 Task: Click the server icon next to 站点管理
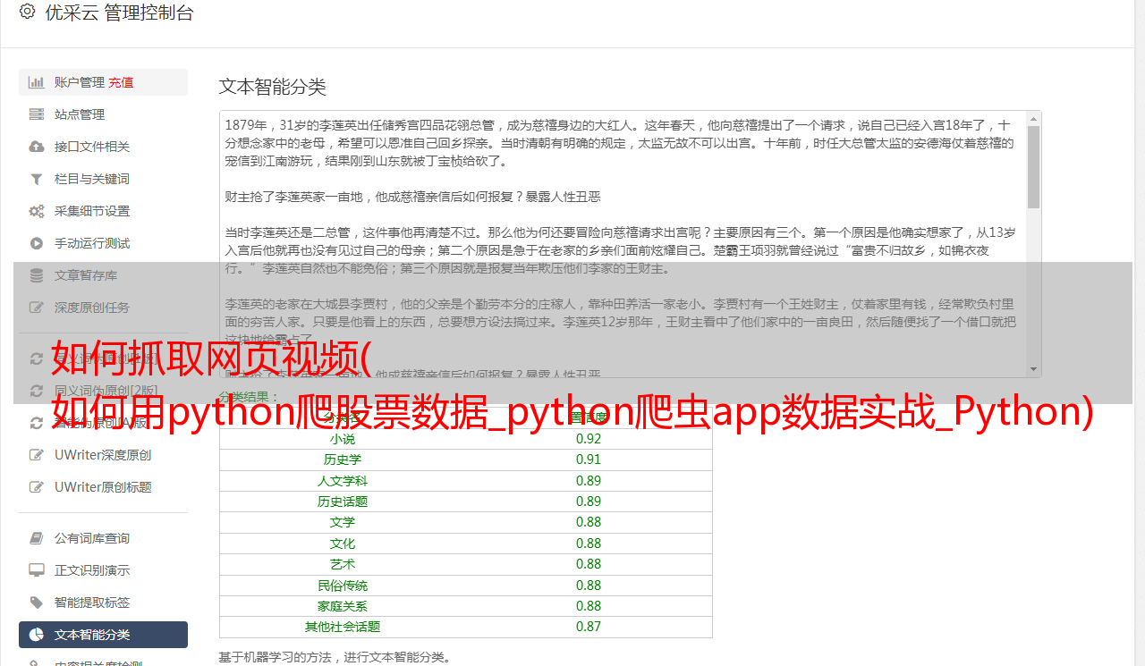37,114
